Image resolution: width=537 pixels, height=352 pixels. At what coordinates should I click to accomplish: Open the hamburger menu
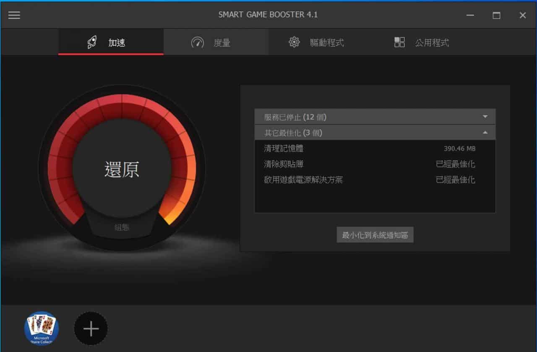tap(14, 15)
